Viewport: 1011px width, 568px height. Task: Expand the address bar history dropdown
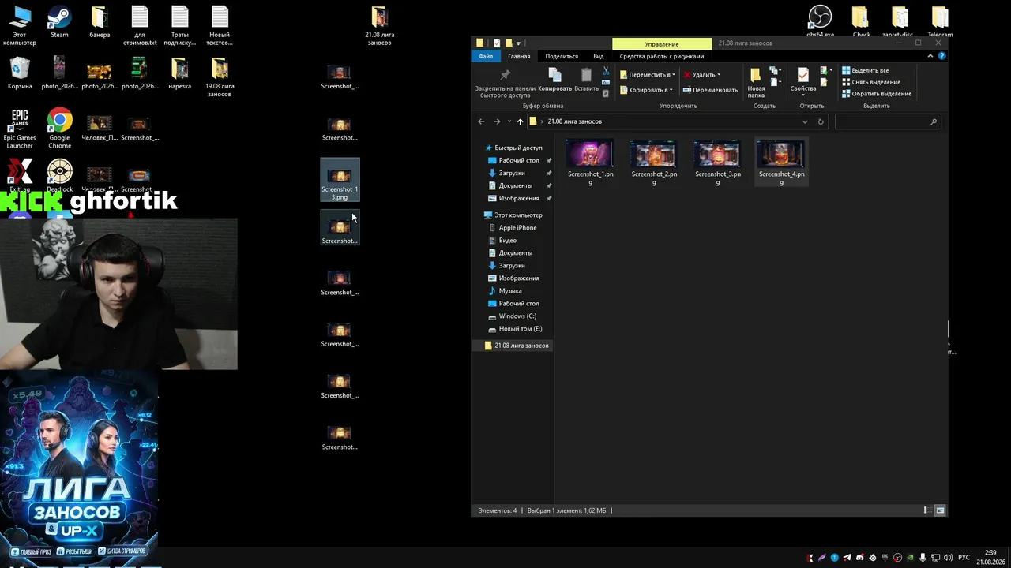pyautogui.click(x=805, y=121)
